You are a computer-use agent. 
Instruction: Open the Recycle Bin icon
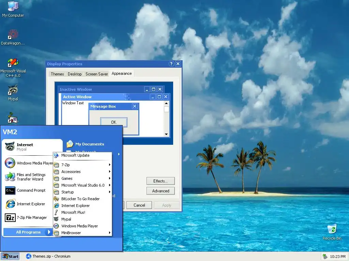coord(332,232)
